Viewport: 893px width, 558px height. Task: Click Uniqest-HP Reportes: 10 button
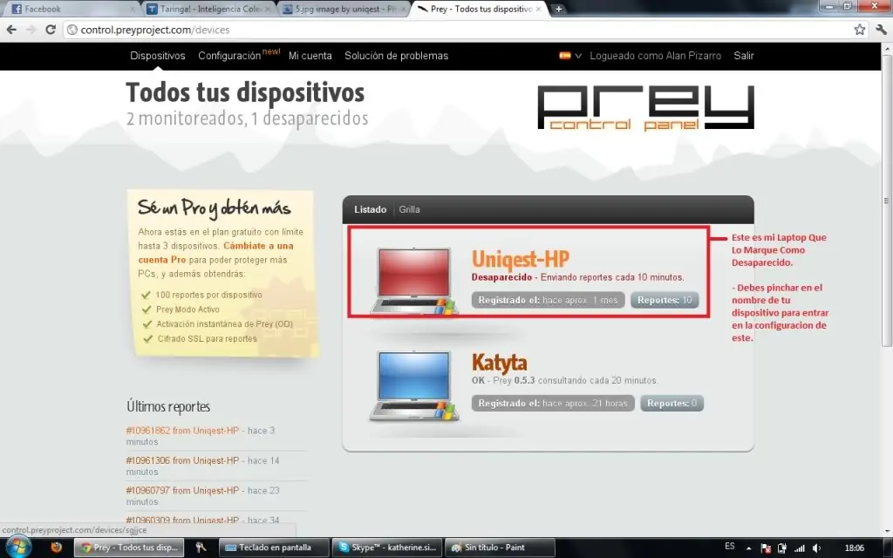point(665,300)
